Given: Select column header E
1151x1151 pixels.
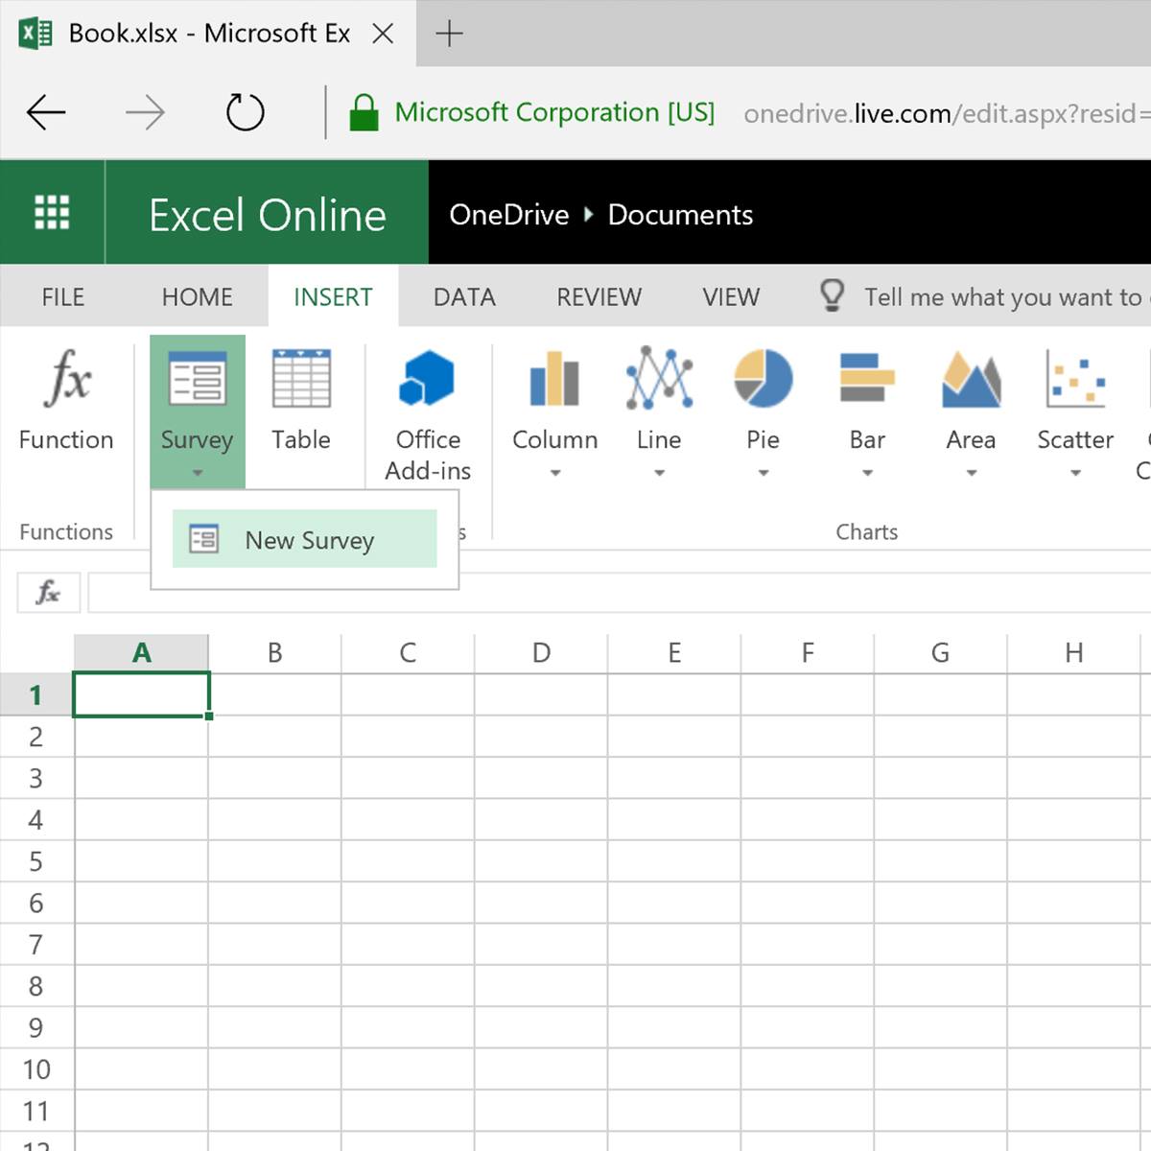Looking at the screenshot, I should pos(674,653).
